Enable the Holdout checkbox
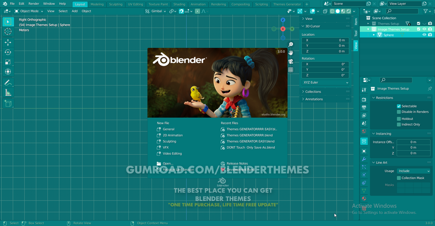Screen dimensions: 435x226 click(399, 119)
